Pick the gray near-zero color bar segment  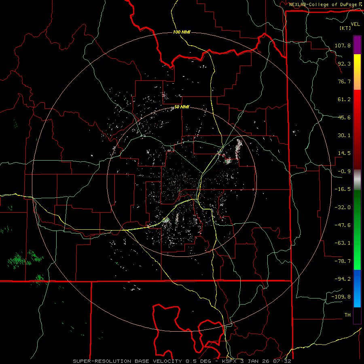click(x=357, y=180)
